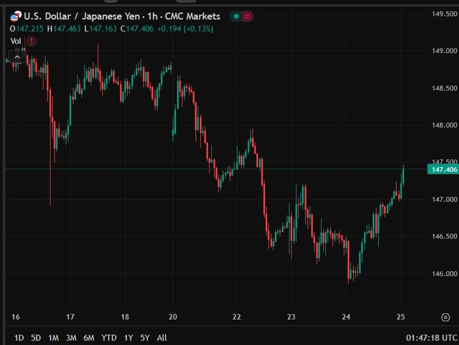Click date label 23 on time axis
The height and width of the screenshot is (345, 459).
coord(291,317)
